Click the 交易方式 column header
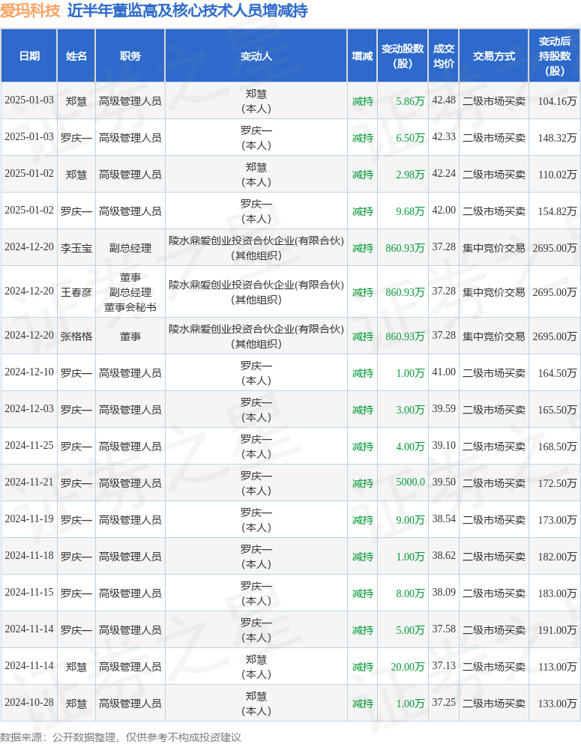The height and width of the screenshot is (744, 581). coord(494,56)
